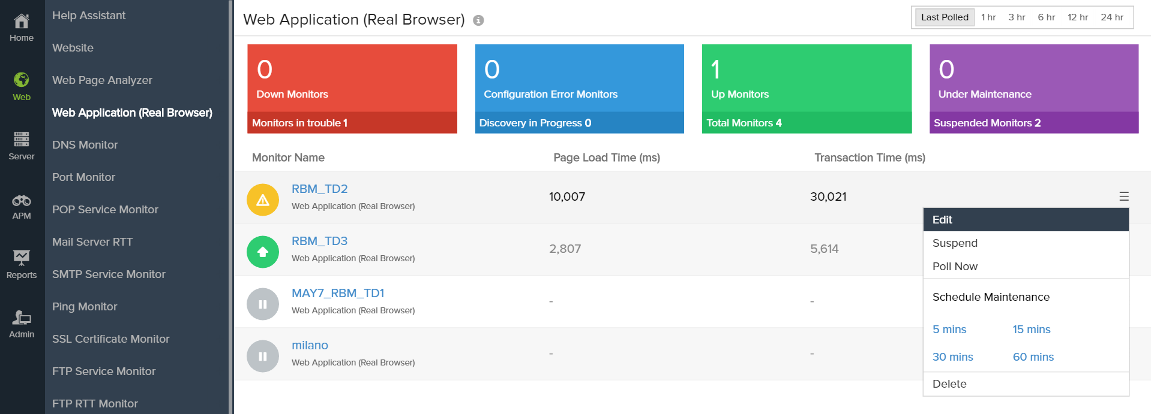Go to the Home section icon
1151x414 pixels.
click(22, 22)
